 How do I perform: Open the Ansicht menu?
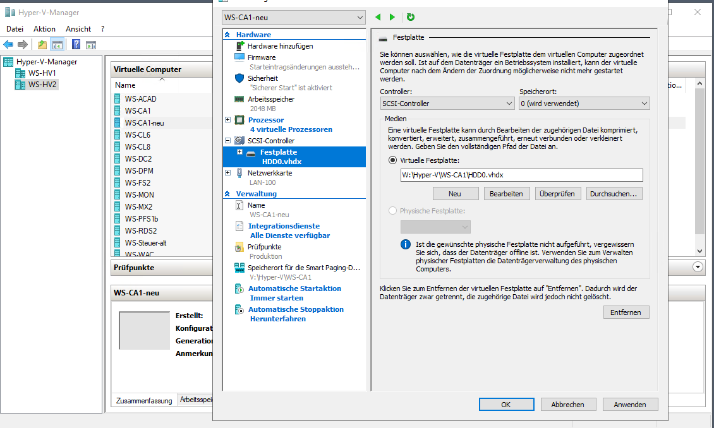tap(78, 28)
